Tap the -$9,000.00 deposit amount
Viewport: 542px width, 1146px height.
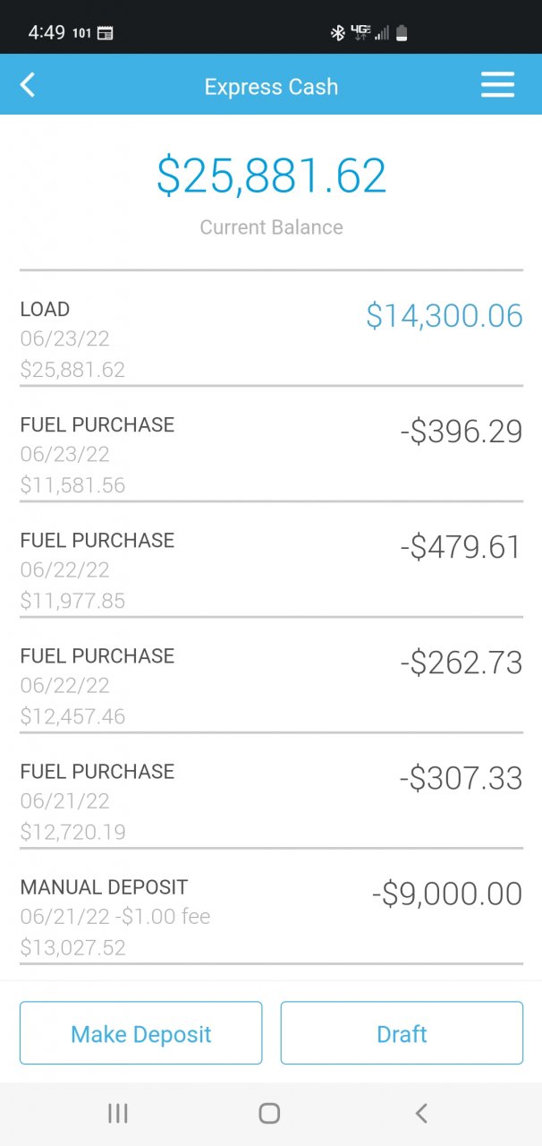[x=447, y=894]
